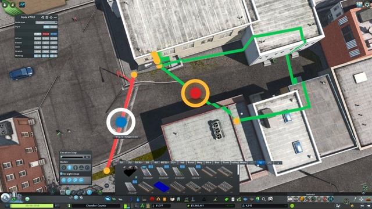The image size is (372, 209).
Task: Switch to the Ind road tab
Action: point(182,163)
